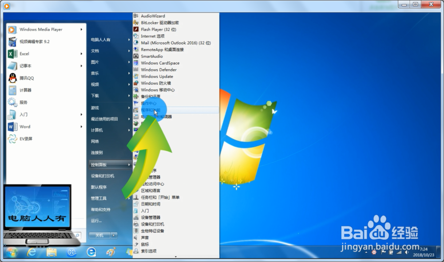Expand the 记事本 jump list arrow
The height and width of the screenshot is (262, 444).
coord(81,66)
